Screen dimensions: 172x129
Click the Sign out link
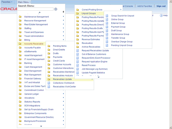(161, 6)
